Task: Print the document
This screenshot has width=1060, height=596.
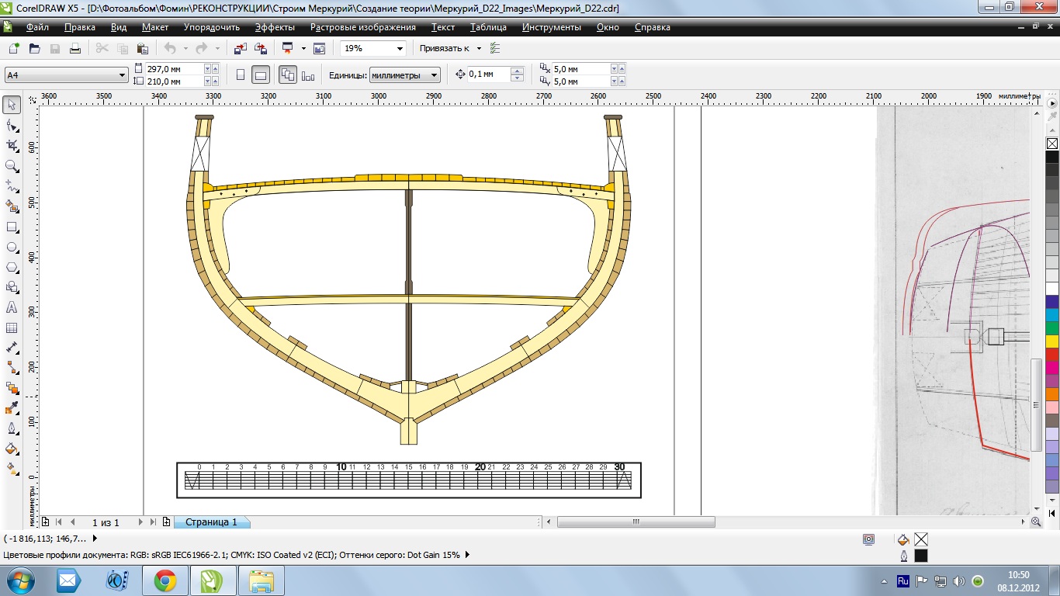Action: point(75,48)
